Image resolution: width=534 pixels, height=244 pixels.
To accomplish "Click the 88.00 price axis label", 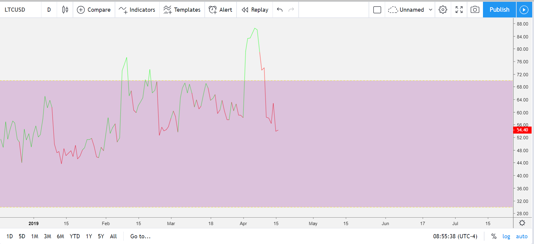I will click(x=522, y=24).
